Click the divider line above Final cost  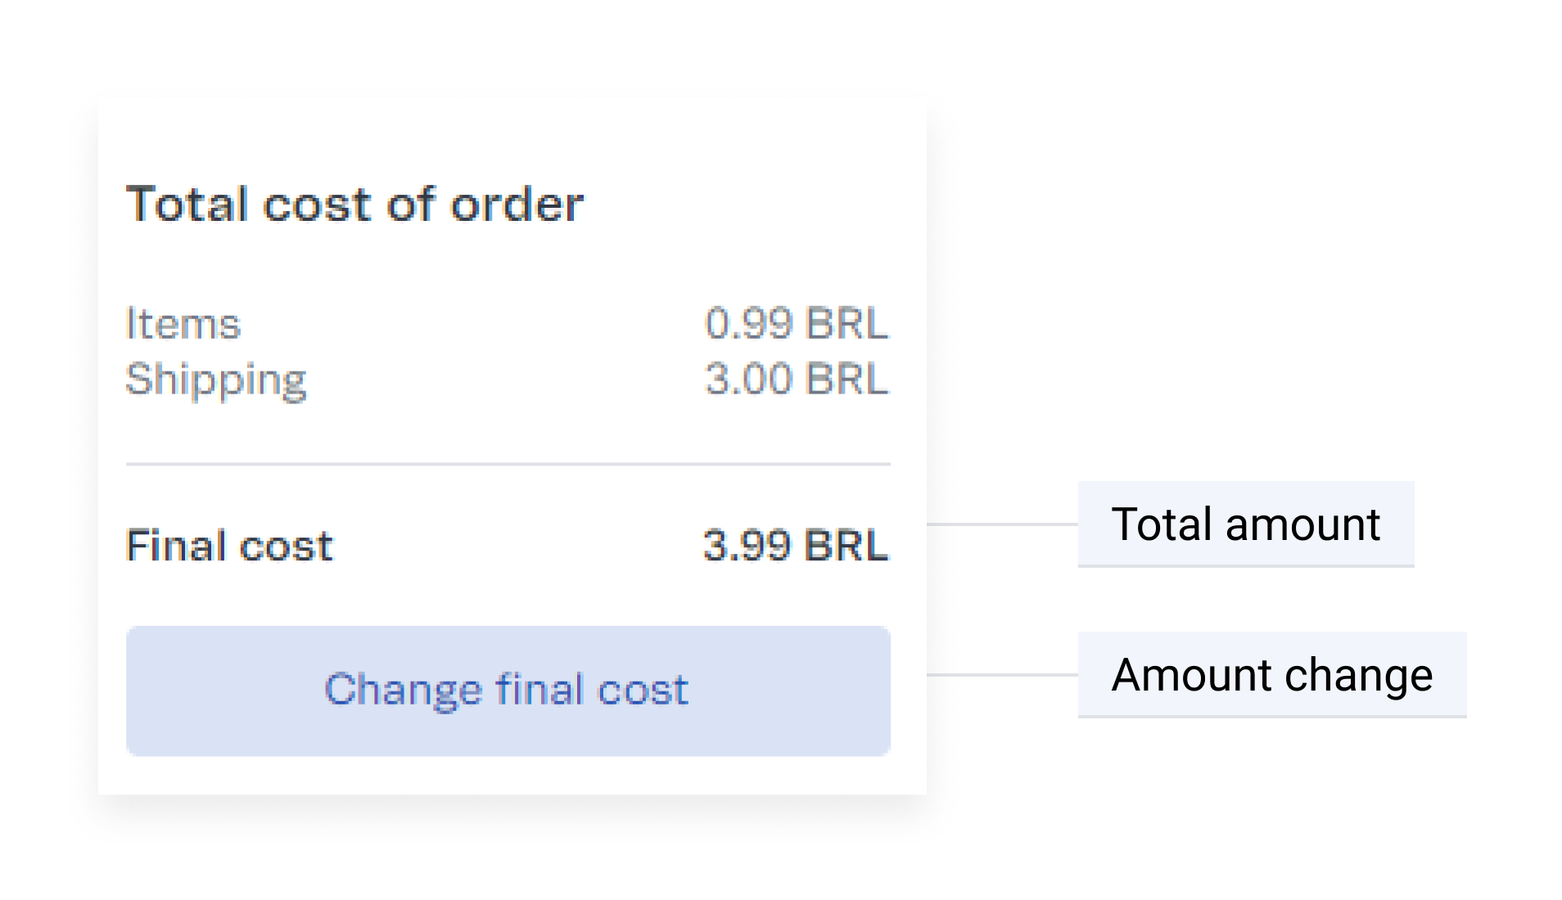tap(508, 464)
